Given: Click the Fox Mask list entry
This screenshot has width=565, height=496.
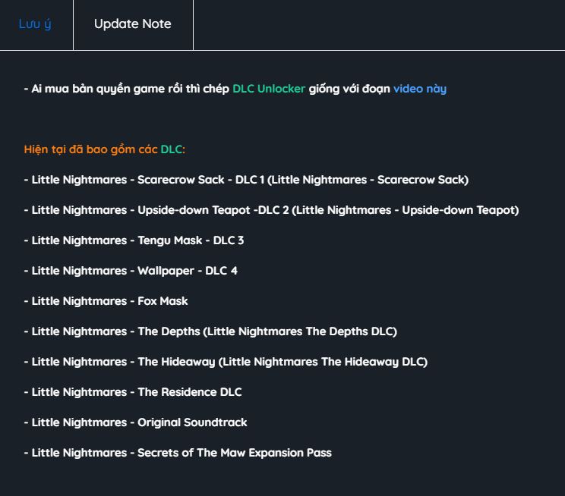Looking at the screenshot, I should click(x=106, y=301).
